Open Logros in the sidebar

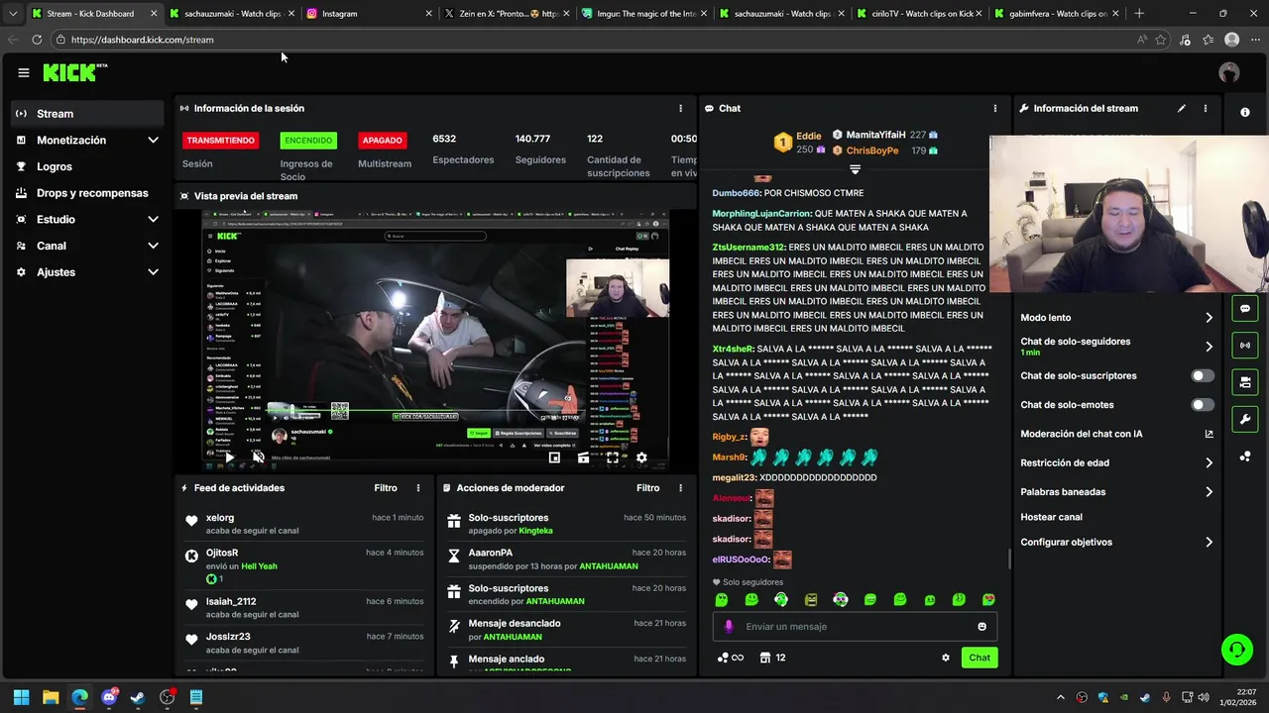88,166
